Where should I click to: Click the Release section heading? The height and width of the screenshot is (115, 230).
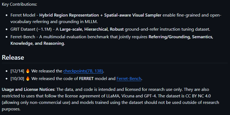(13, 58)
